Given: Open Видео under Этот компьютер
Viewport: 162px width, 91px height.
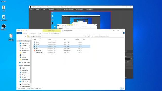Looking at the screenshot, I should point(23,68).
